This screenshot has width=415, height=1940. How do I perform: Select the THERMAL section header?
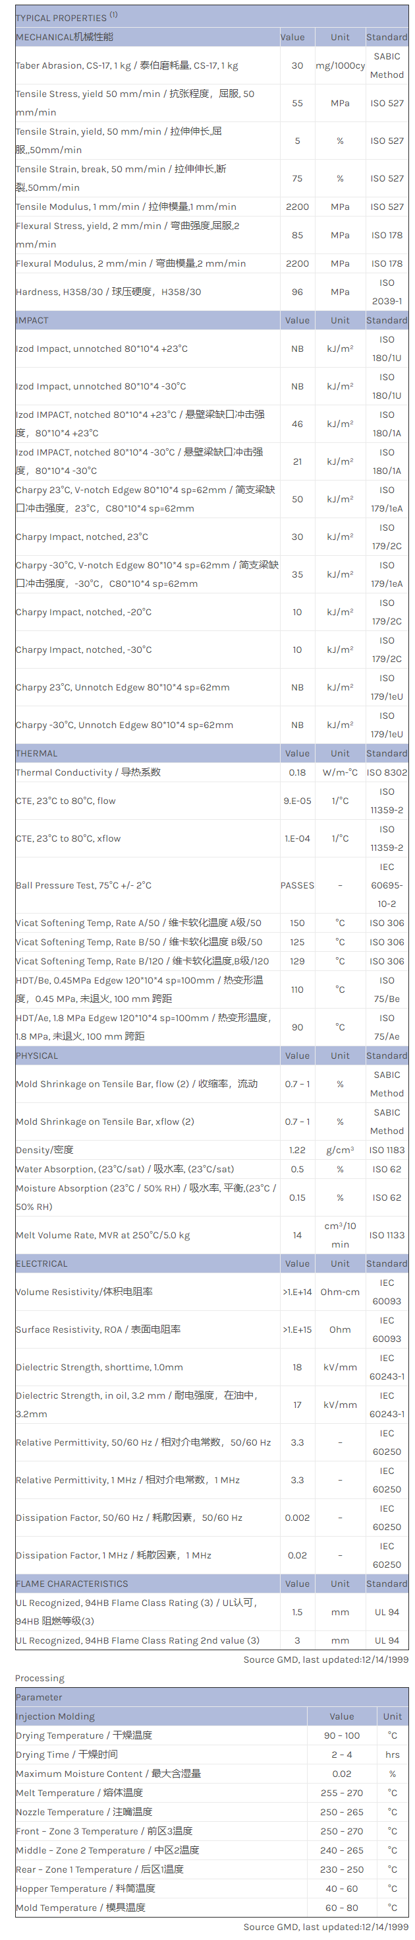click(x=36, y=753)
